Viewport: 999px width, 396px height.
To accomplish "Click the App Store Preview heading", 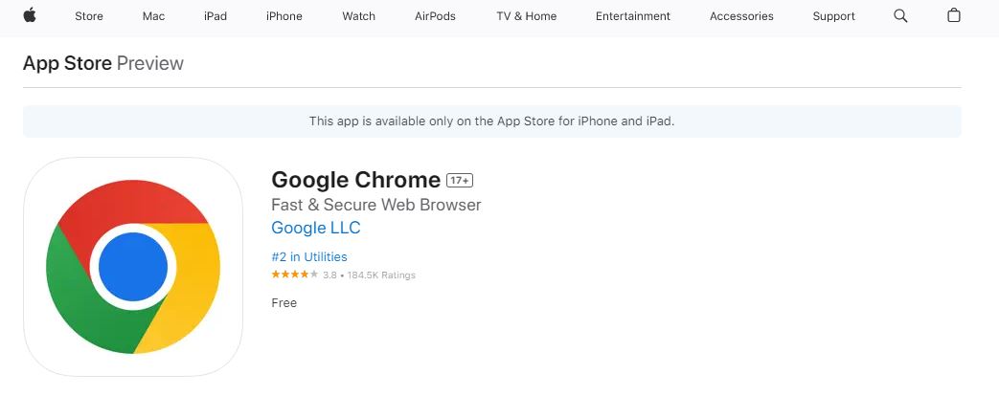I will coord(103,63).
